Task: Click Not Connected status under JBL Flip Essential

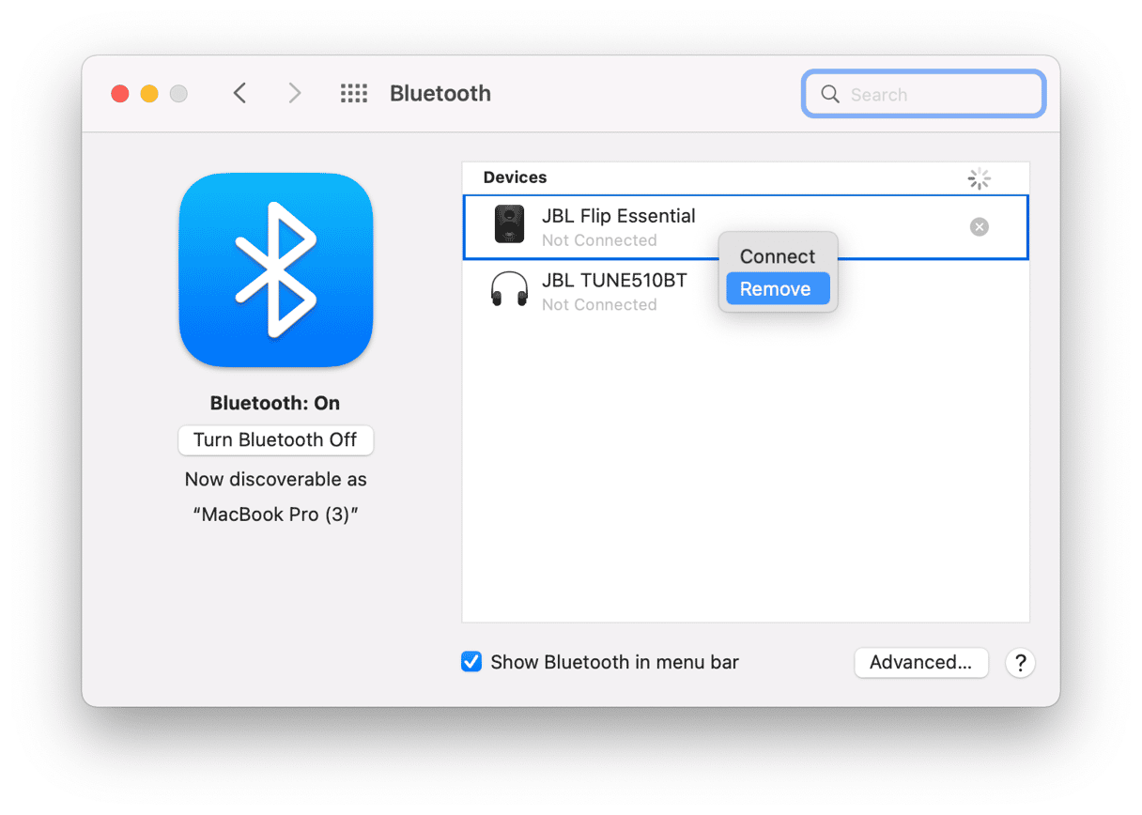Action: tap(599, 240)
